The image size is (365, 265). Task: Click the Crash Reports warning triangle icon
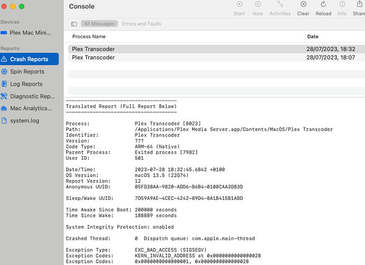click(4, 59)
